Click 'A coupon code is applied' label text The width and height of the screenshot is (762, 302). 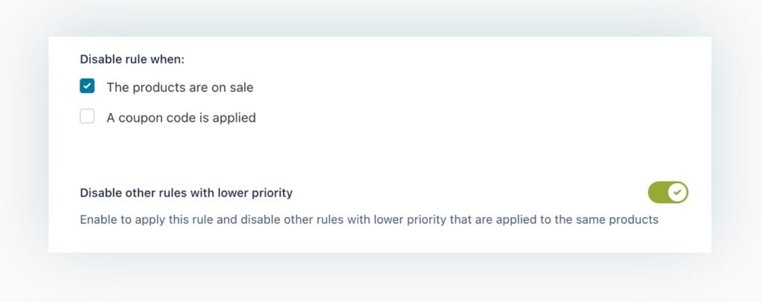click(181, 117)
